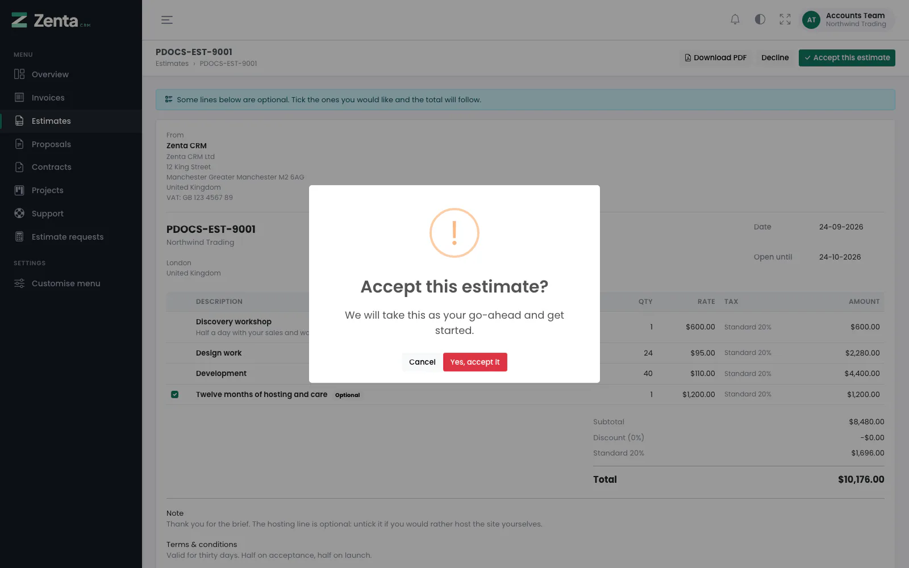Click Accept this estimate header button
The height and width of the screenshot is (568, 909).
coord(847,58)
